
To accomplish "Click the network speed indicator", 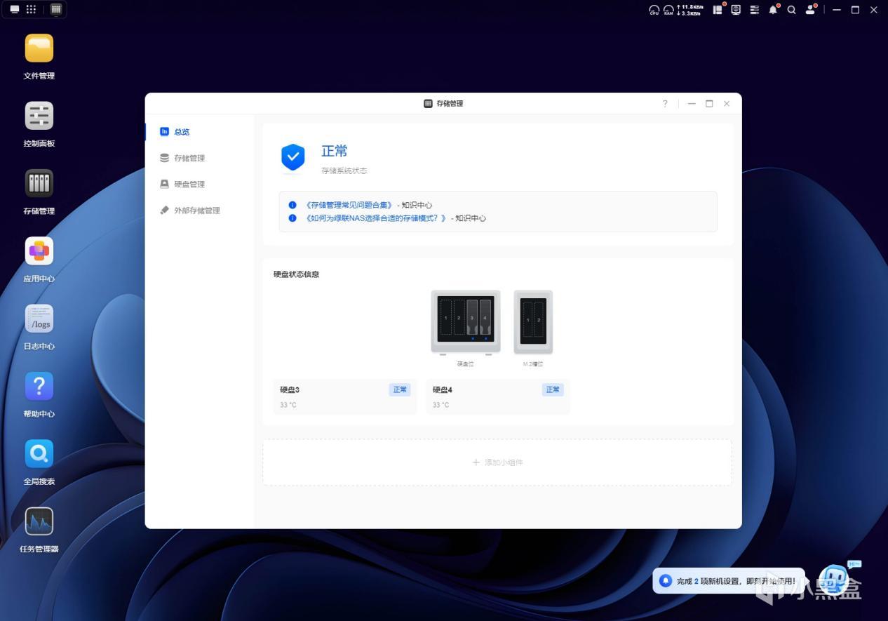I will pyautogui.click(x=690, y=10).
